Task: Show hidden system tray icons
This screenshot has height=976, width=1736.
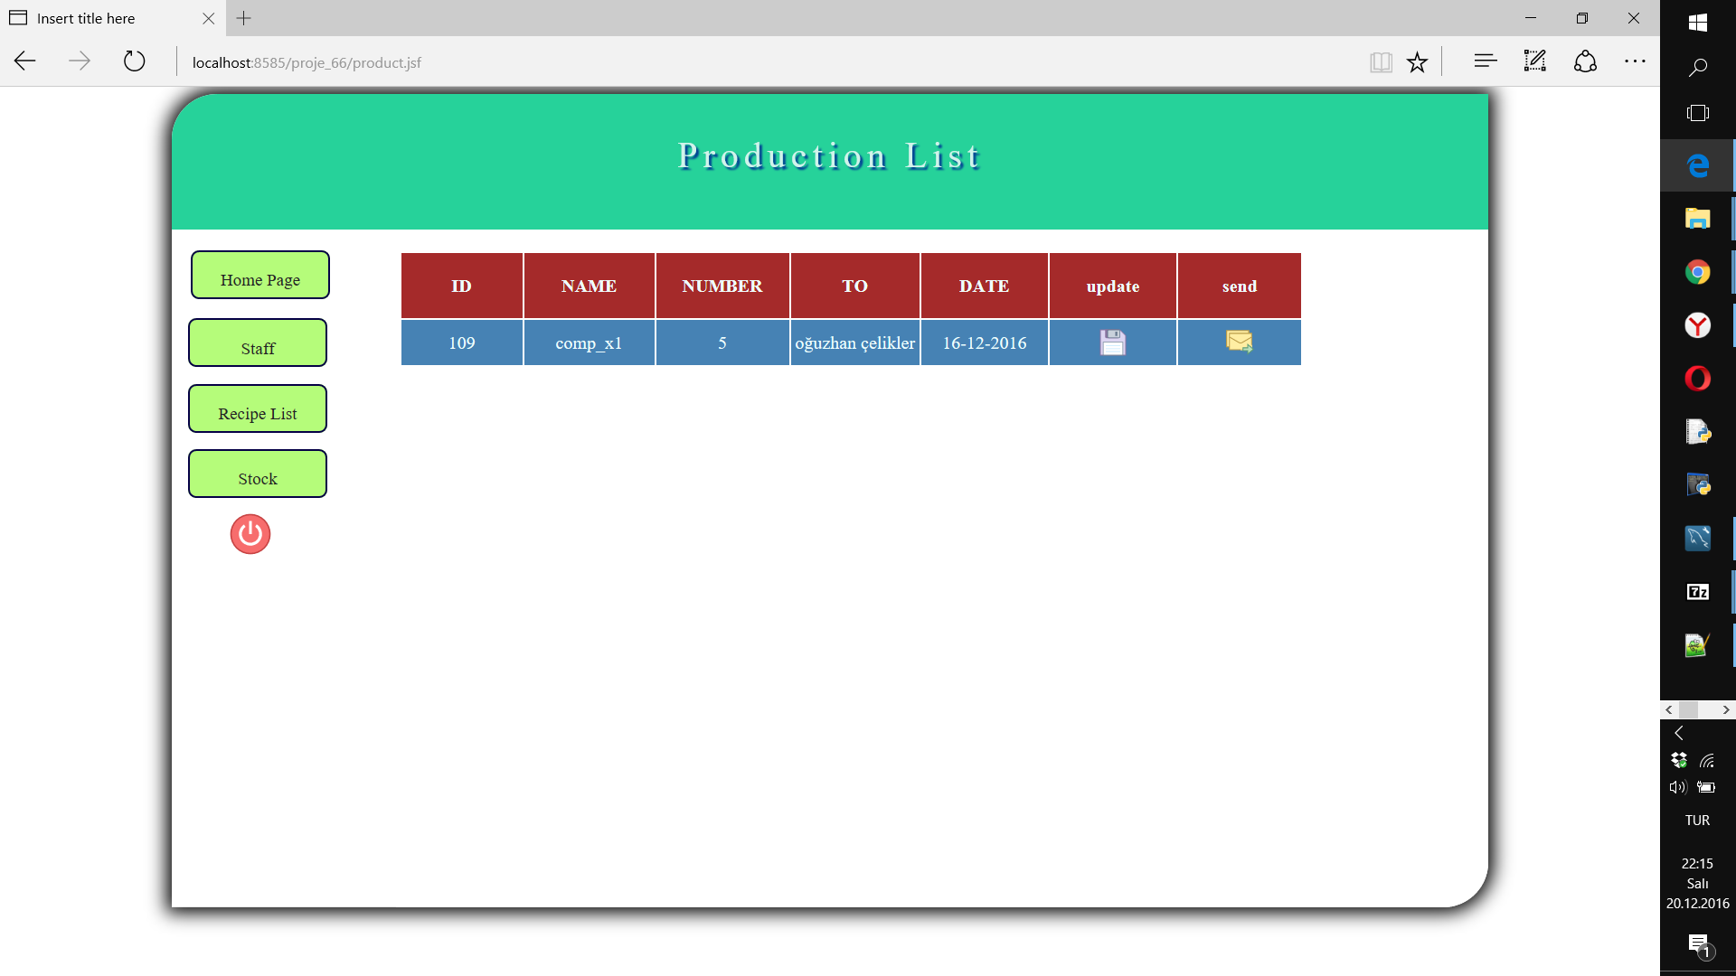Action: tap(1679, 733)
